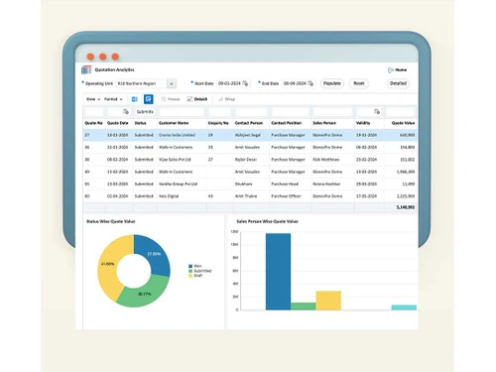Image resolution: width=496 pixels, height=372 pixels.
Task: Click the Draft legend color swatch
Action: coord(190,276)
